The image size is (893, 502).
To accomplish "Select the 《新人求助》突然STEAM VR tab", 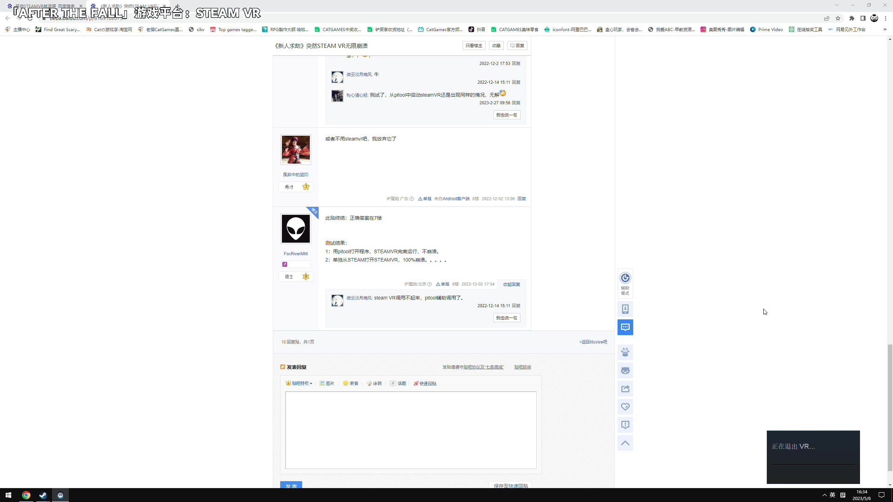I will click(129, 6).
